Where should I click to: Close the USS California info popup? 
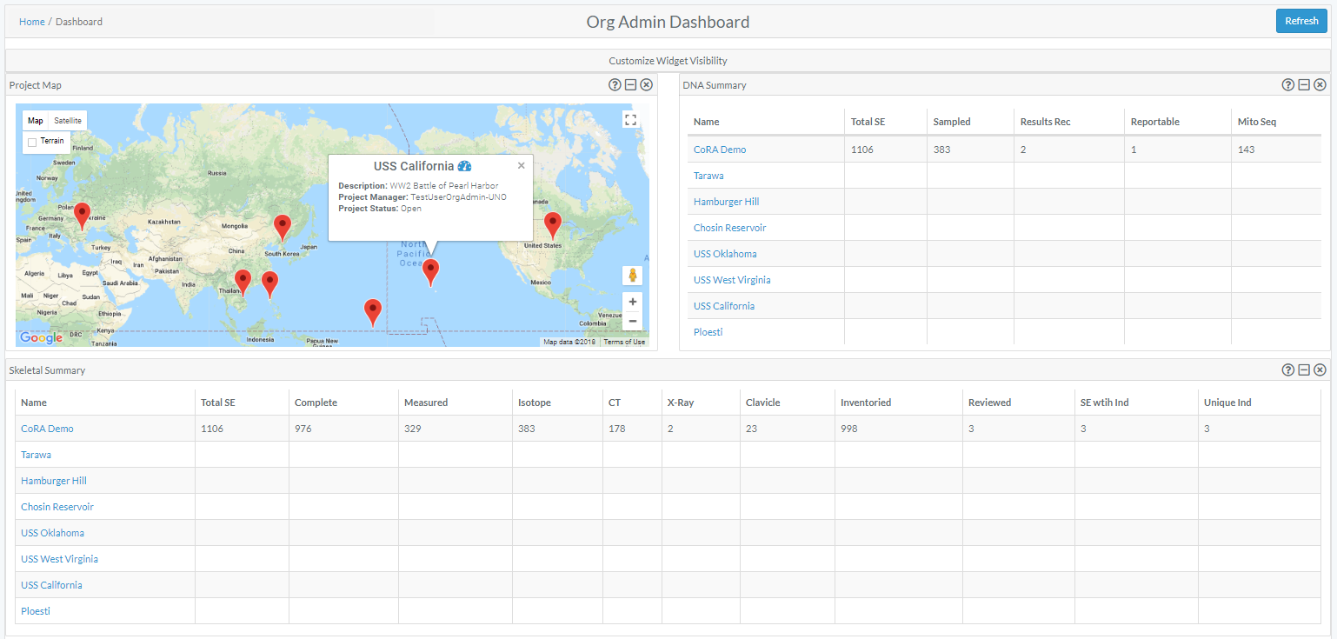coord(522,165)
